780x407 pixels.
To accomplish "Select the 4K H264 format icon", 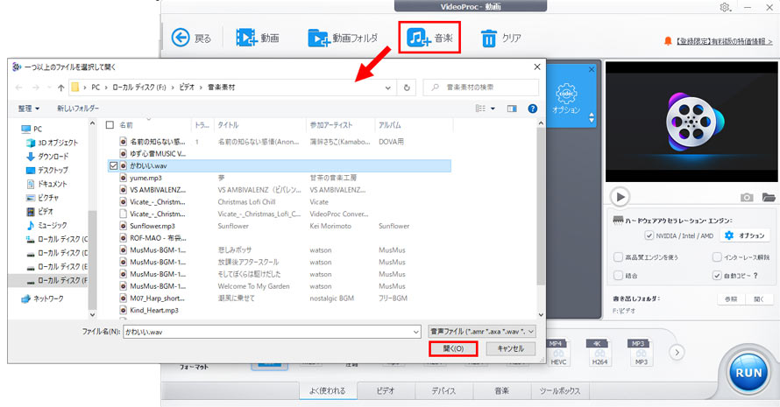I will [x=599, y=353].
